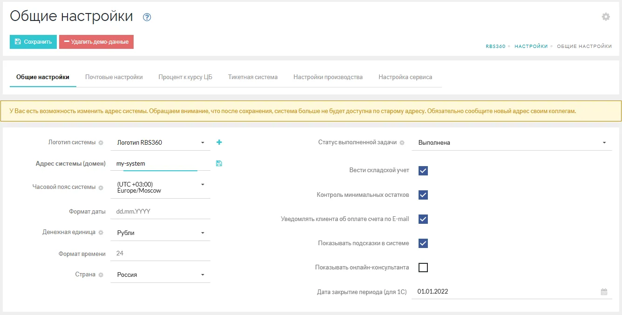Click gear icon next to Логотип системы
This screenshot has width=622, height=315.
101,143
